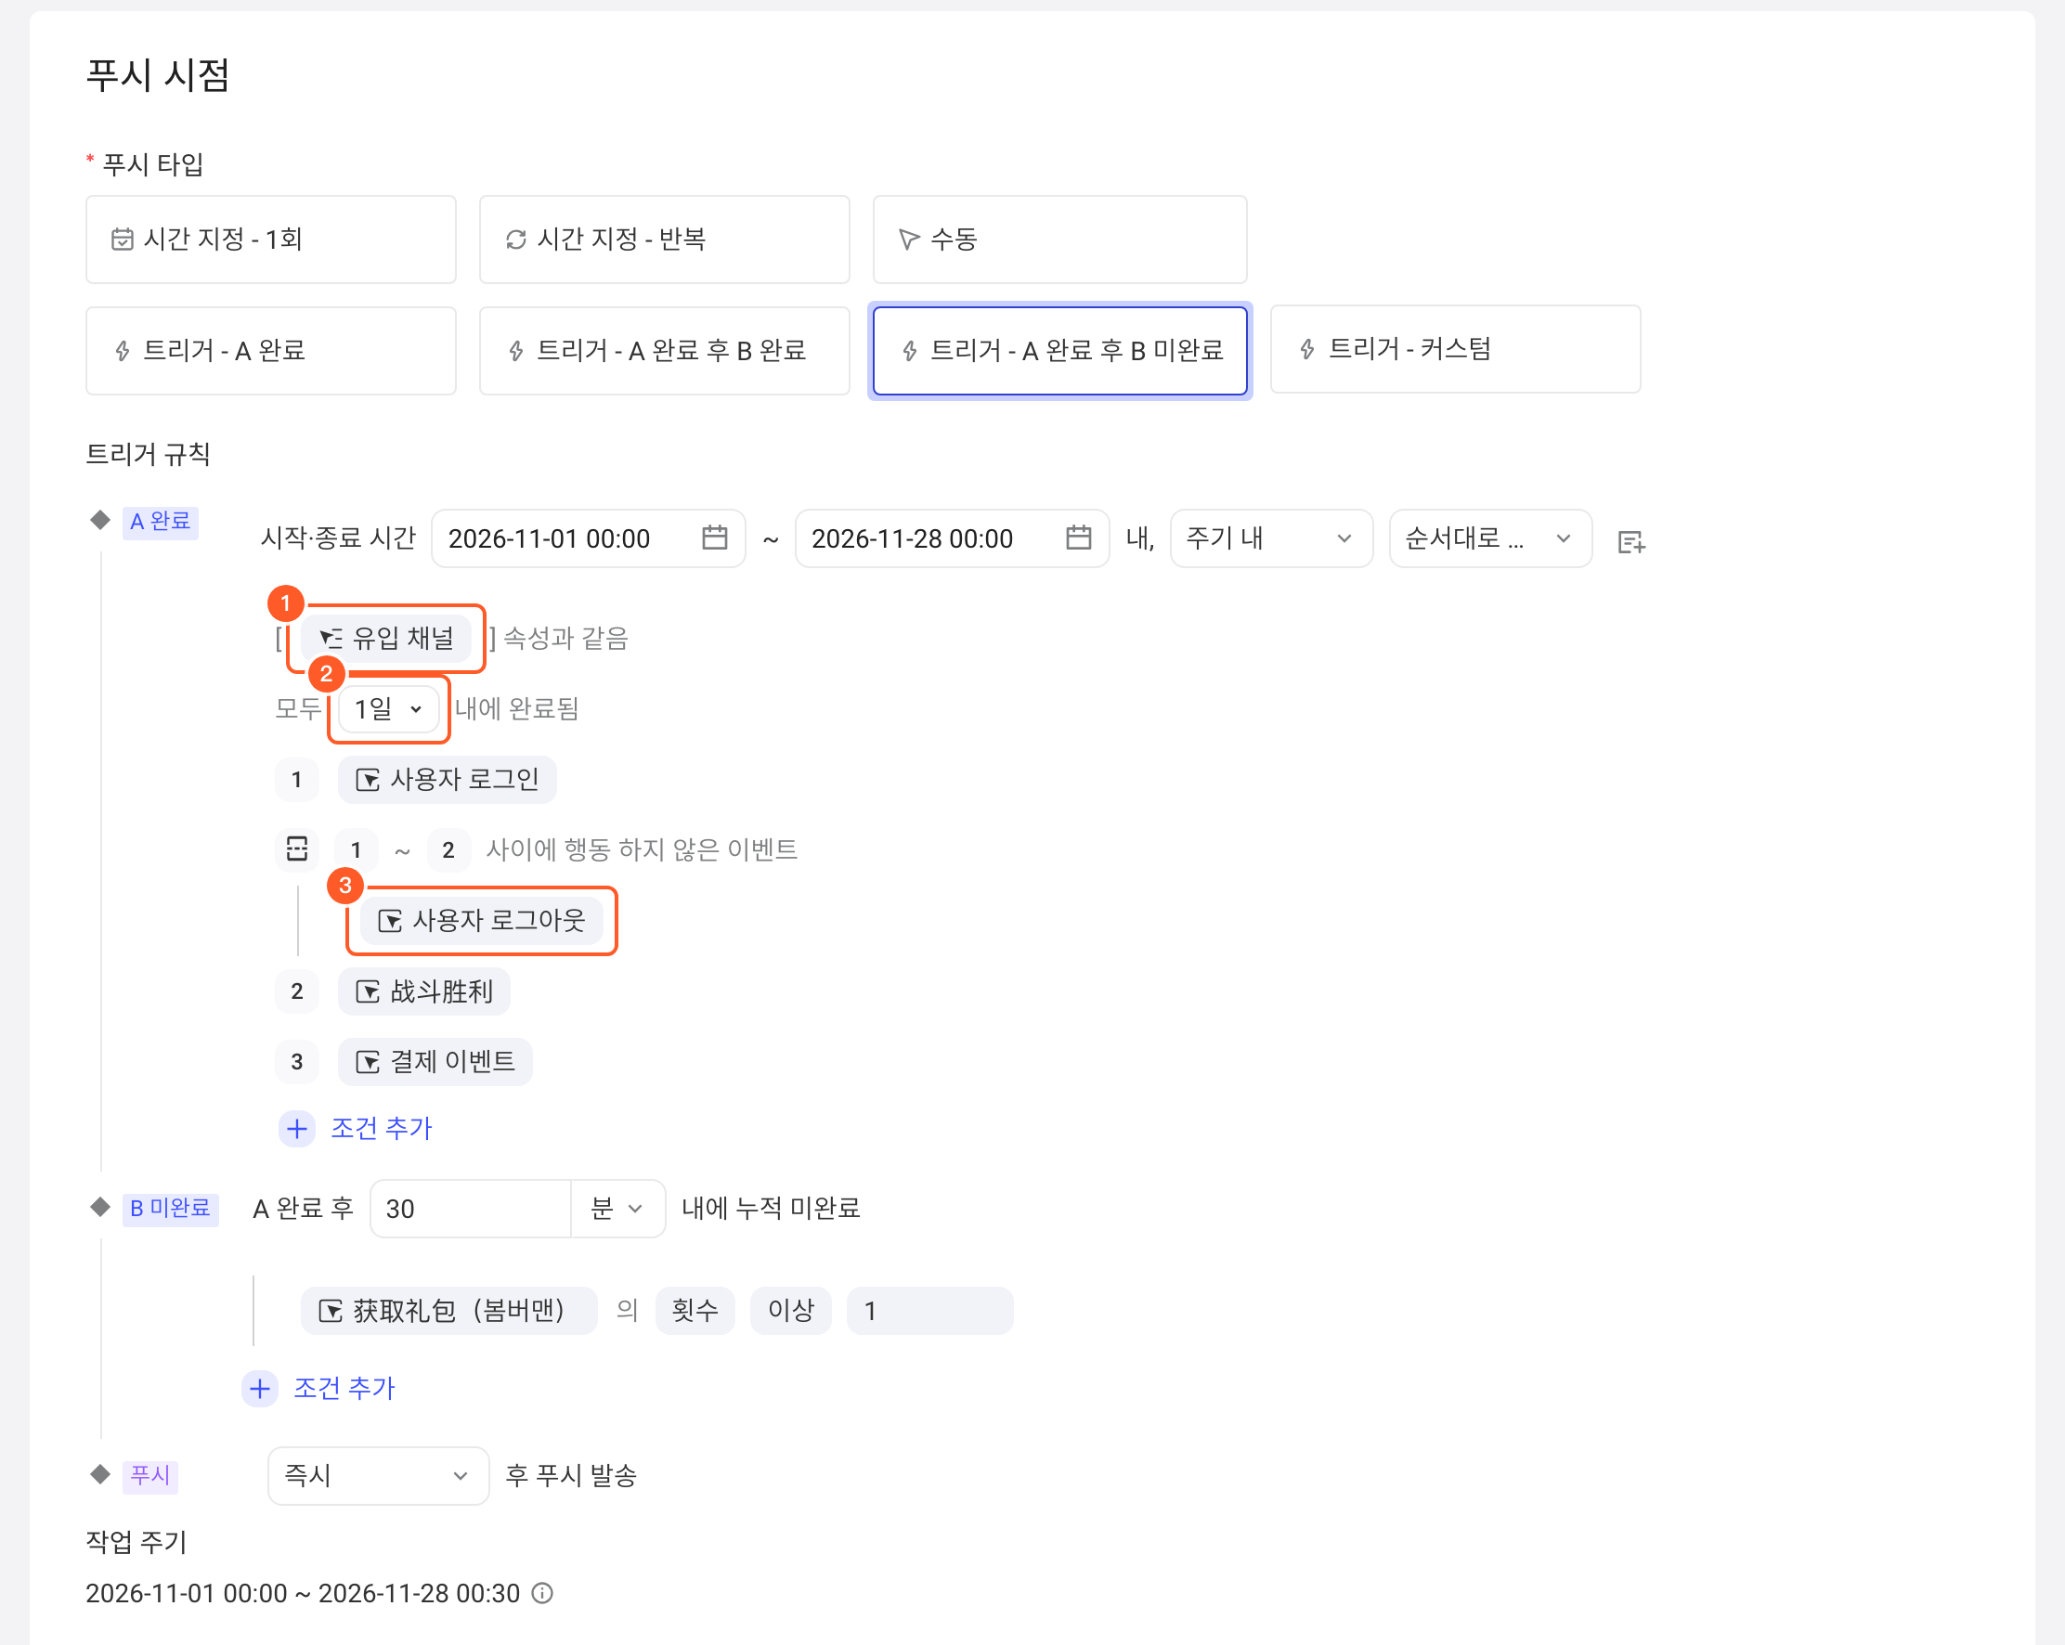Open the 분 time unit dropdown

(x=617, y=1209)
